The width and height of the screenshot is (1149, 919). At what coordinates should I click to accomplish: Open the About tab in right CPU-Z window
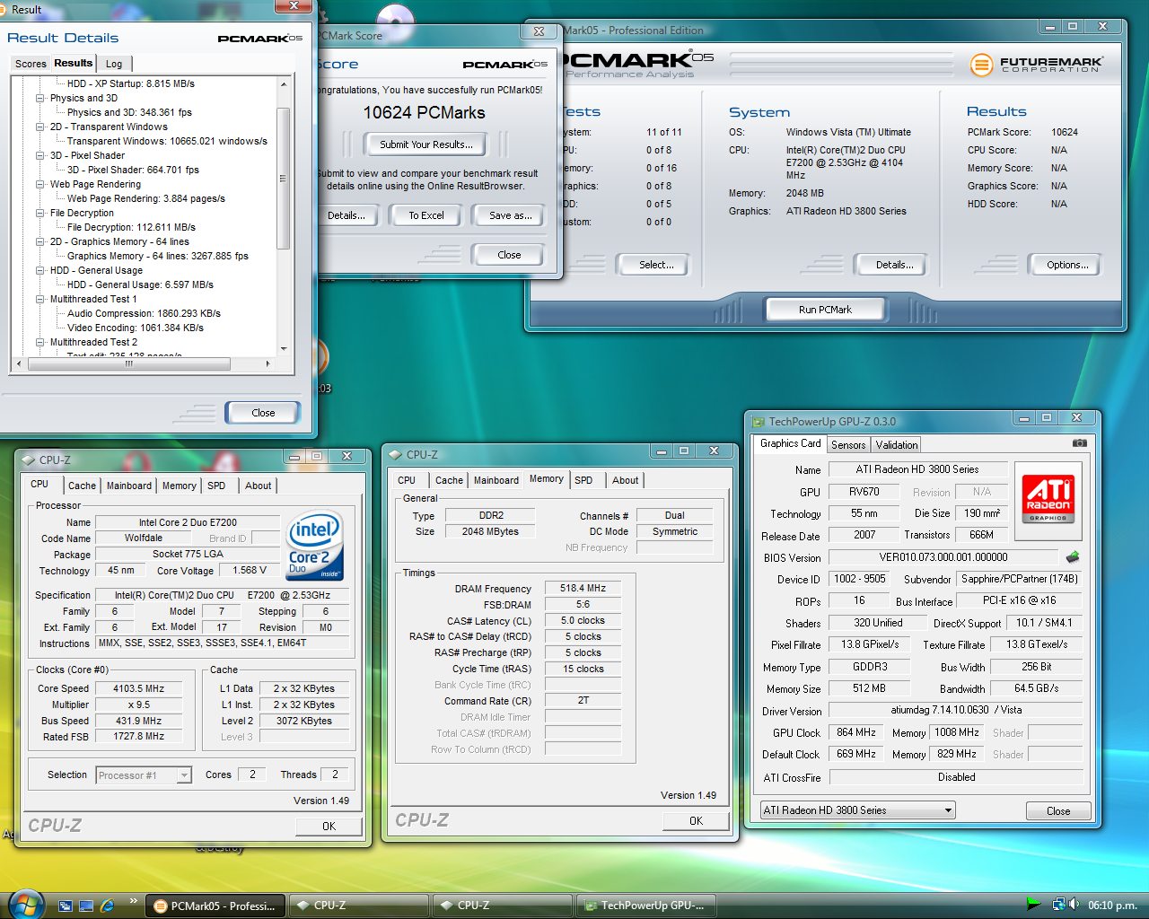(x=626, y=480)
